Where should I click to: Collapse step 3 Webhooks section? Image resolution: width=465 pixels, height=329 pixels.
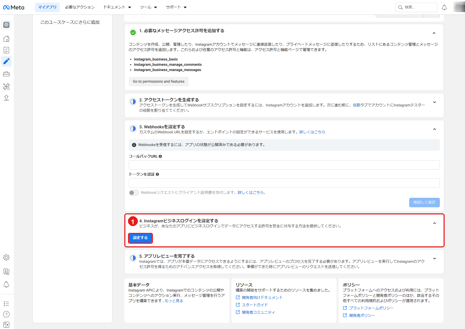click(435, 129)
